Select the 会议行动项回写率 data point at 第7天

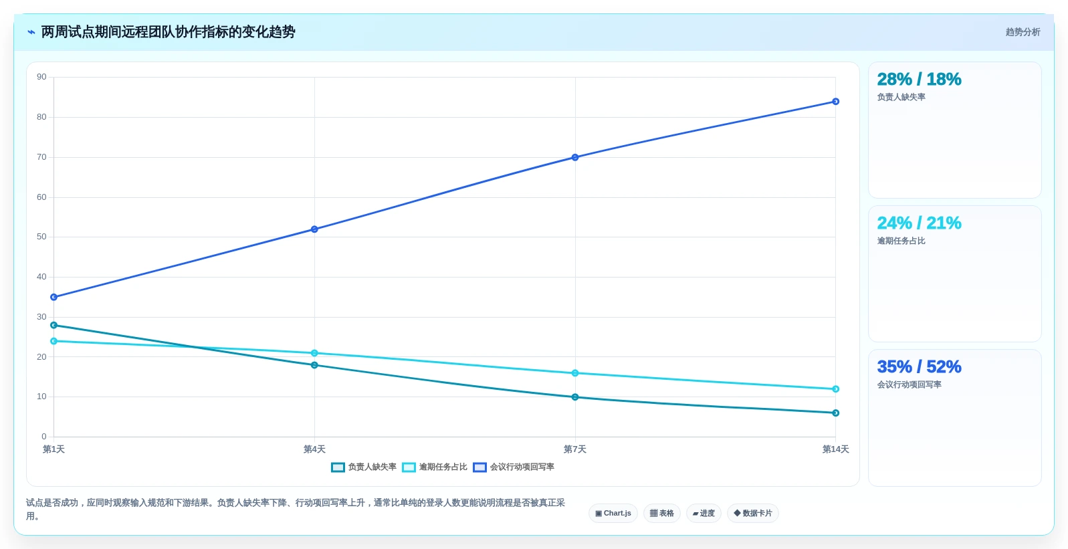click(x=575, y=158)
